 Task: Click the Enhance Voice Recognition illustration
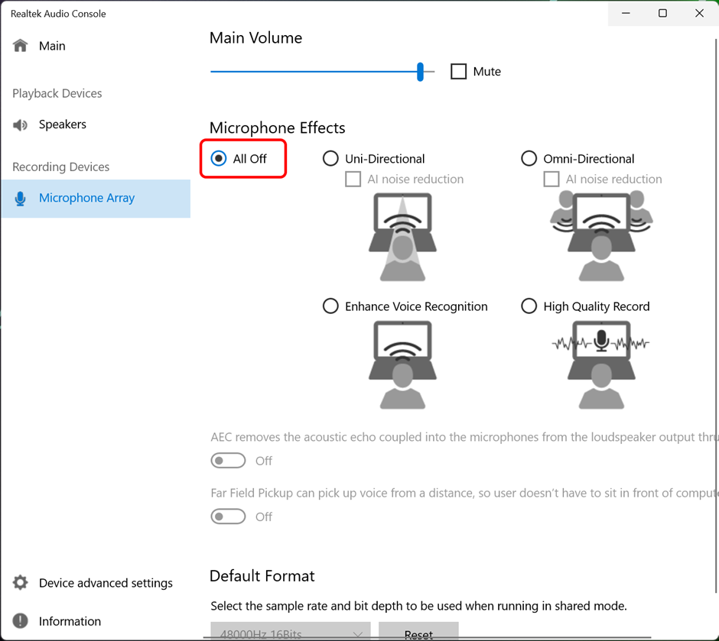[402, 364]
